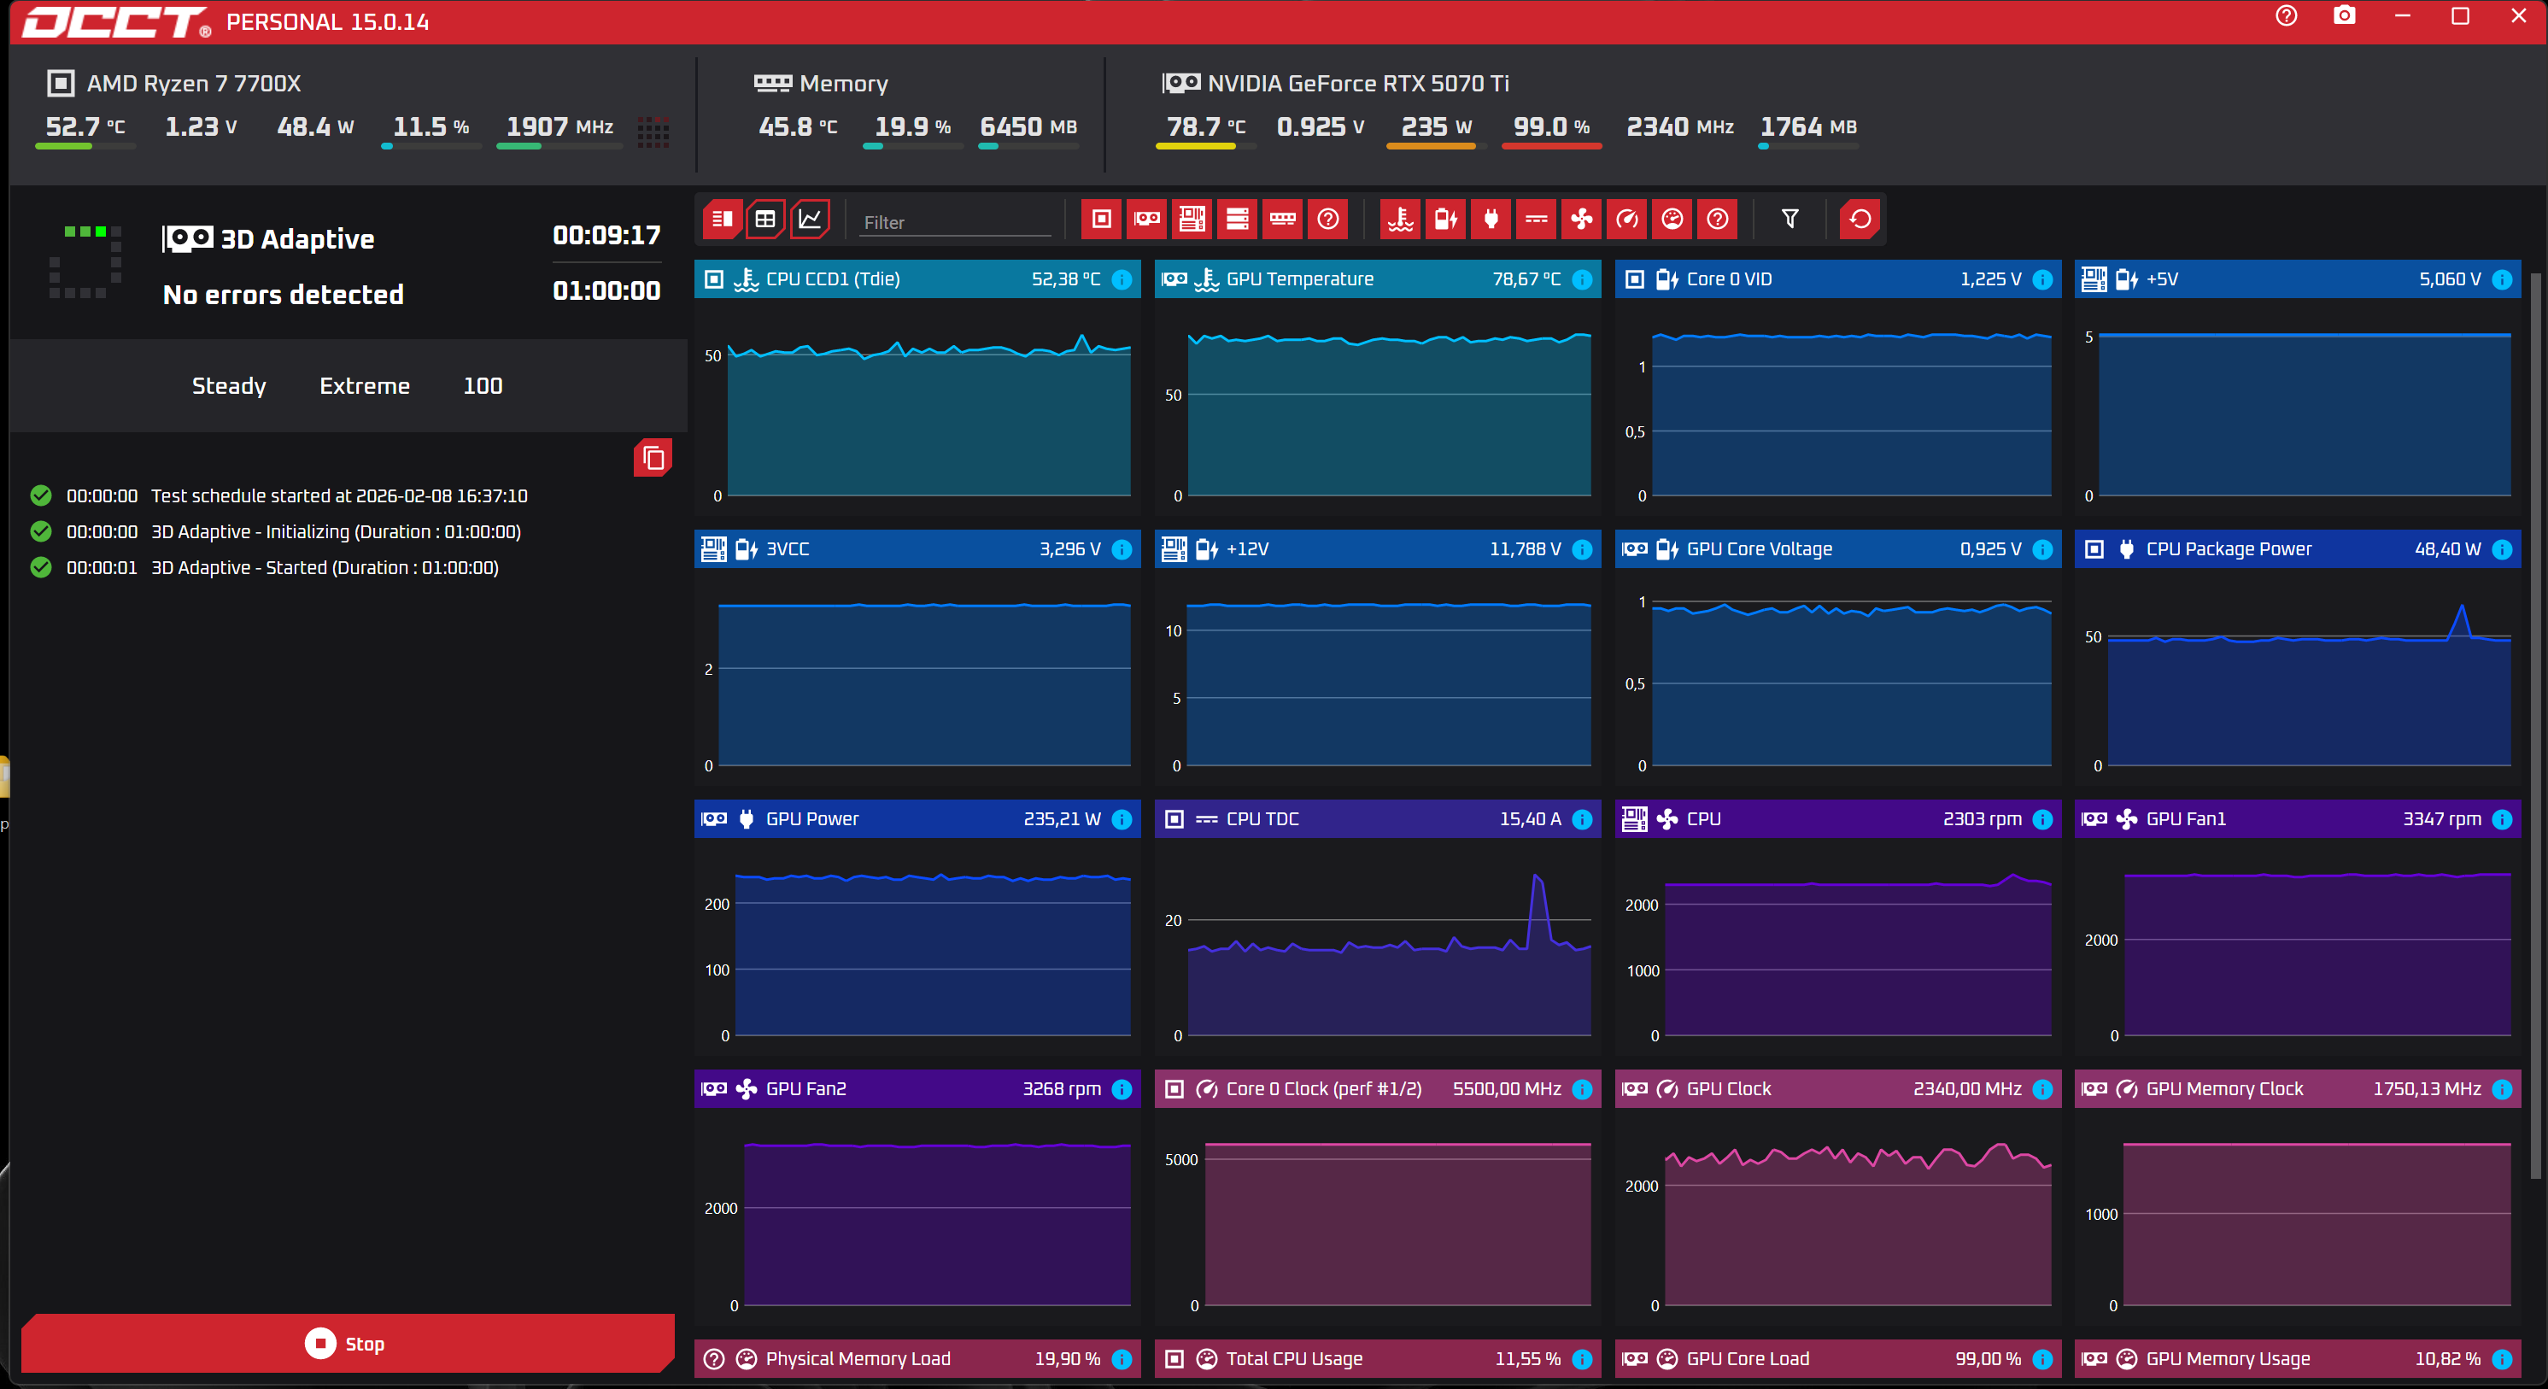Toggle the memory module sensor source filter
This screenshot has height=1389, width=2548.
(1283, 219)
